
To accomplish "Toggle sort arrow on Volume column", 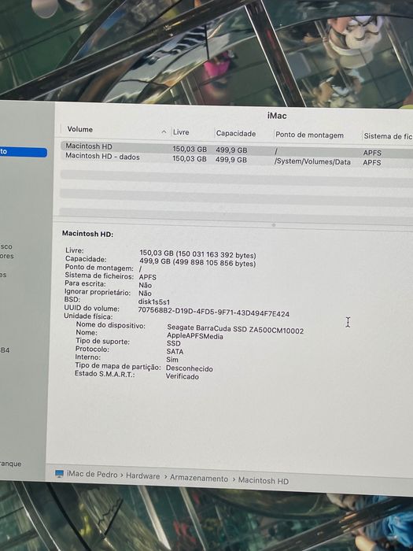I will tap(164, 131).
